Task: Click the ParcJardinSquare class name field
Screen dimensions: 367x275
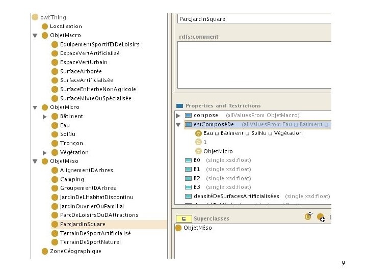Action: [x=254, y=19]
